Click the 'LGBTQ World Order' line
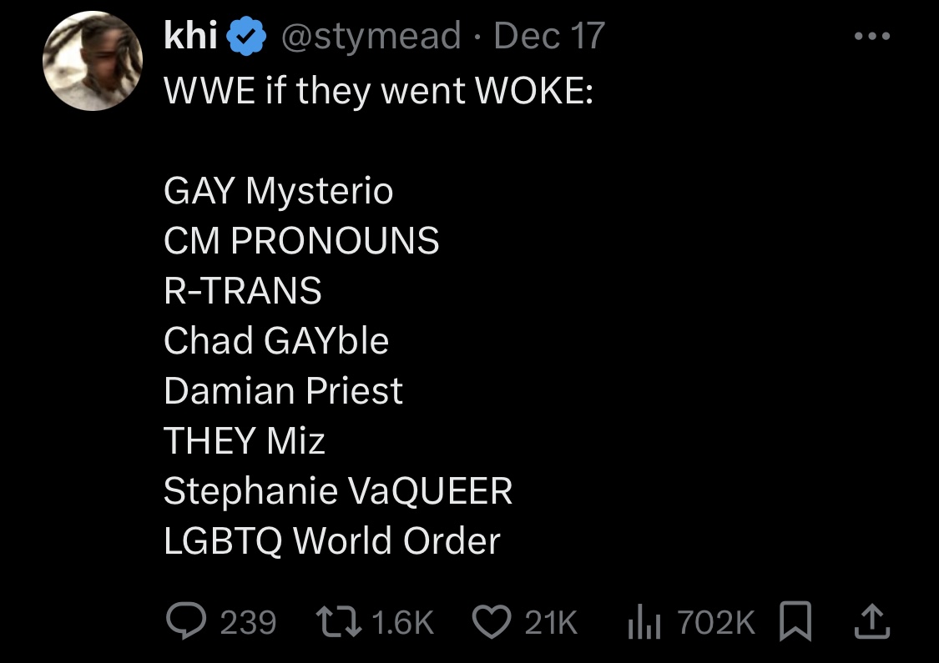 tap(331, 541)
